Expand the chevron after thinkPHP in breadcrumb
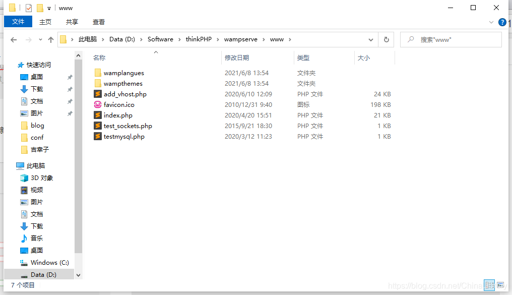This screenshot has width=512, height=295. coord(218,39)
